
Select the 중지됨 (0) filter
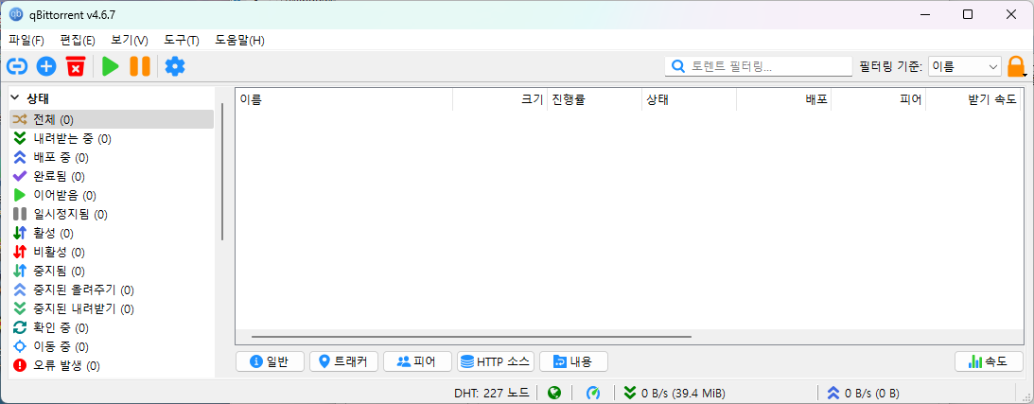111,271
